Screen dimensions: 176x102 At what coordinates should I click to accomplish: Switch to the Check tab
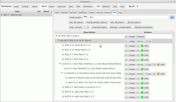[92, 12]
